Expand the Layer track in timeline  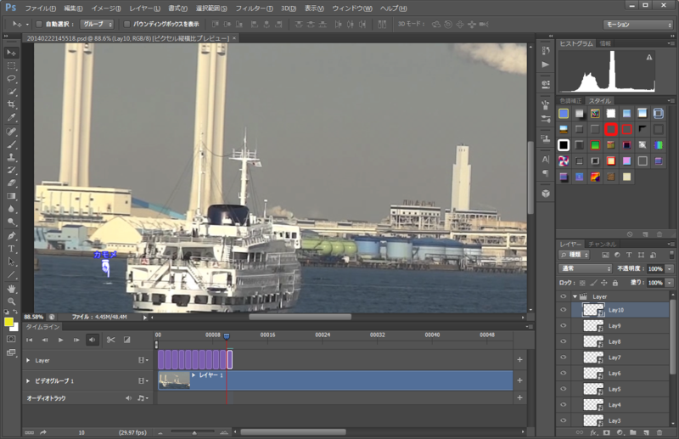[x=28, y=360]
